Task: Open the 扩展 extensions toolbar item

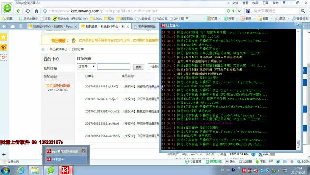Action: 214,18
